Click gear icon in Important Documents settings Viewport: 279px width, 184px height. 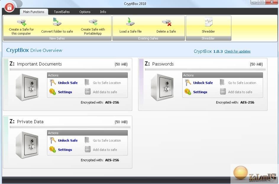point(52,92)
